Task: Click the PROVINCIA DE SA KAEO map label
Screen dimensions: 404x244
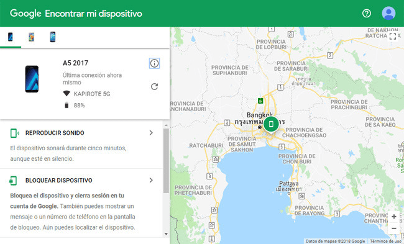Action: point(380,122)
